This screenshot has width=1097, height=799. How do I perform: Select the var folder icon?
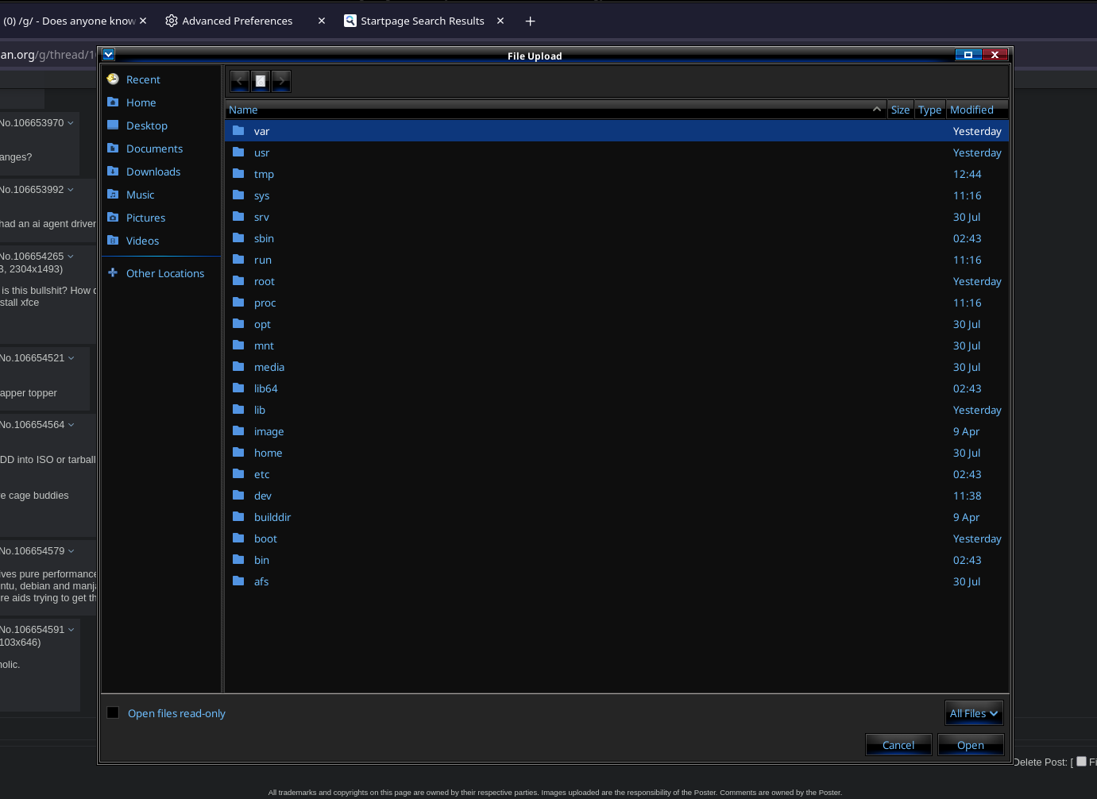tap(238, 131)
